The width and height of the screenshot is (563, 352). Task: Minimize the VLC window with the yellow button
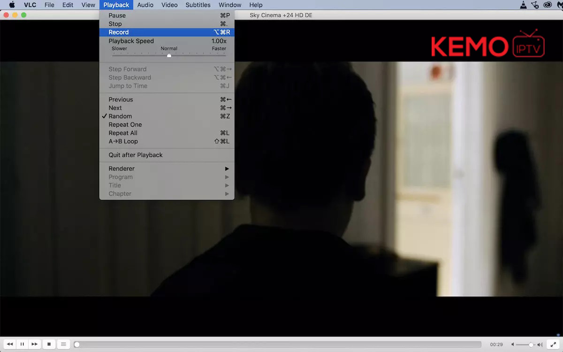[15, 15]
